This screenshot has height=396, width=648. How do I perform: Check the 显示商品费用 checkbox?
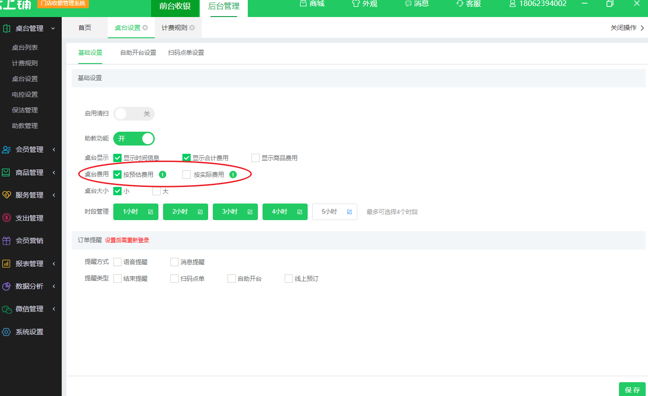coord(256,157)
